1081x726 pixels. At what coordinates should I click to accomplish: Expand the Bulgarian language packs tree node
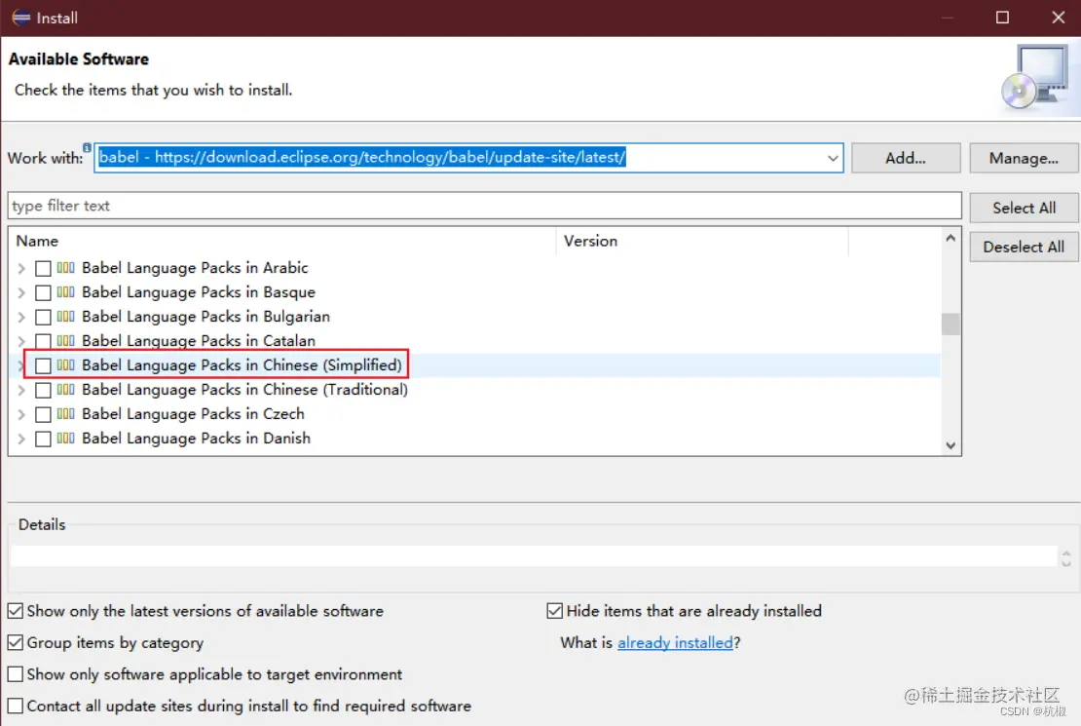click(21, 317)
